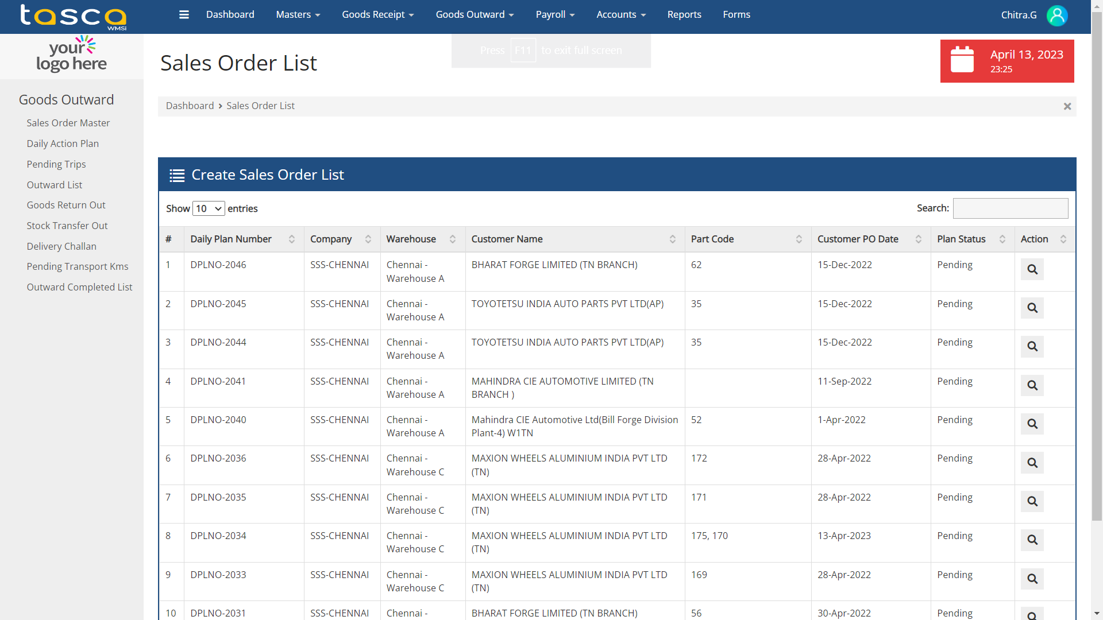This screenshot has width=1103, height=620.
Task: Expand the Payroll menu
Action: [x=555, y=15]
